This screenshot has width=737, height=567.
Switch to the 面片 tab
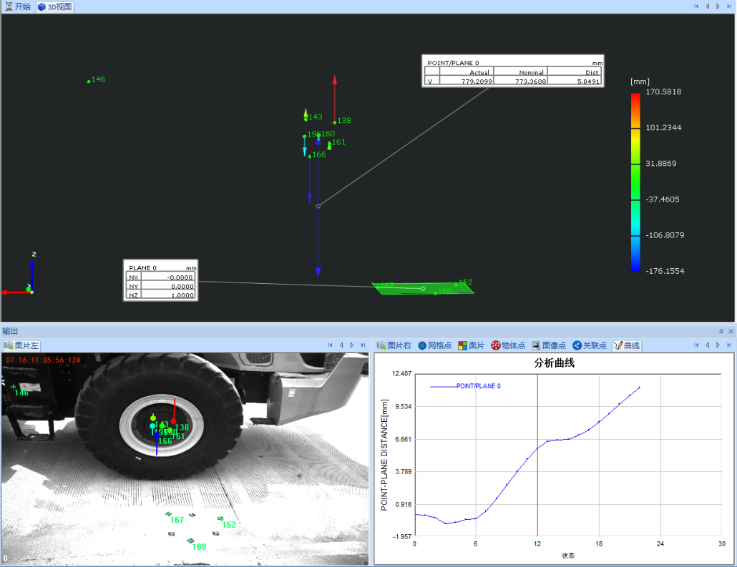pos(471,345)
